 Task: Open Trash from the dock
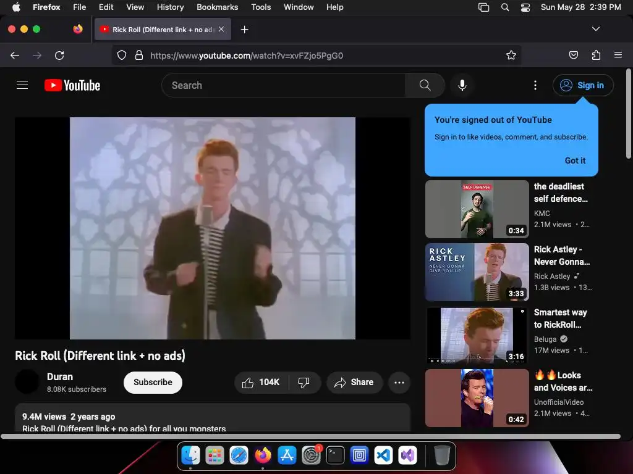pyautogui.click(x=441, y=455)
